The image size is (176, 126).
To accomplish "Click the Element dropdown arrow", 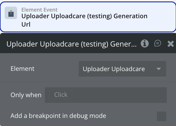I will pos(158,69).
